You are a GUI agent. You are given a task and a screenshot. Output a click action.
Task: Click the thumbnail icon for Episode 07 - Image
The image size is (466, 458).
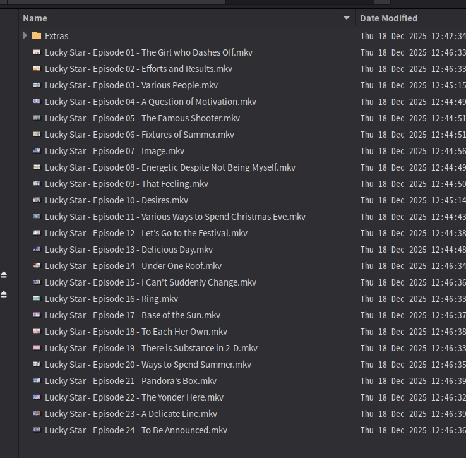[37, 151]
